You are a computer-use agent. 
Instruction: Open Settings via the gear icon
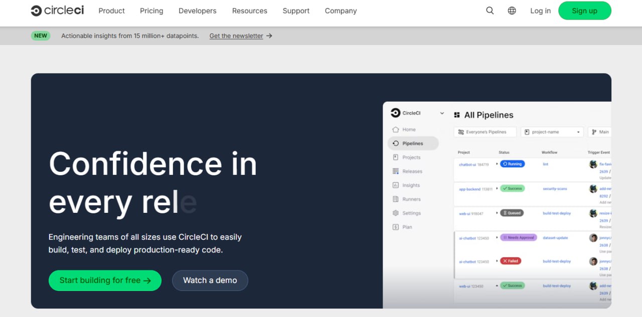[x=396, y=213]
